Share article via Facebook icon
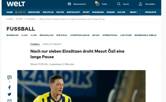 pos(9,87)
